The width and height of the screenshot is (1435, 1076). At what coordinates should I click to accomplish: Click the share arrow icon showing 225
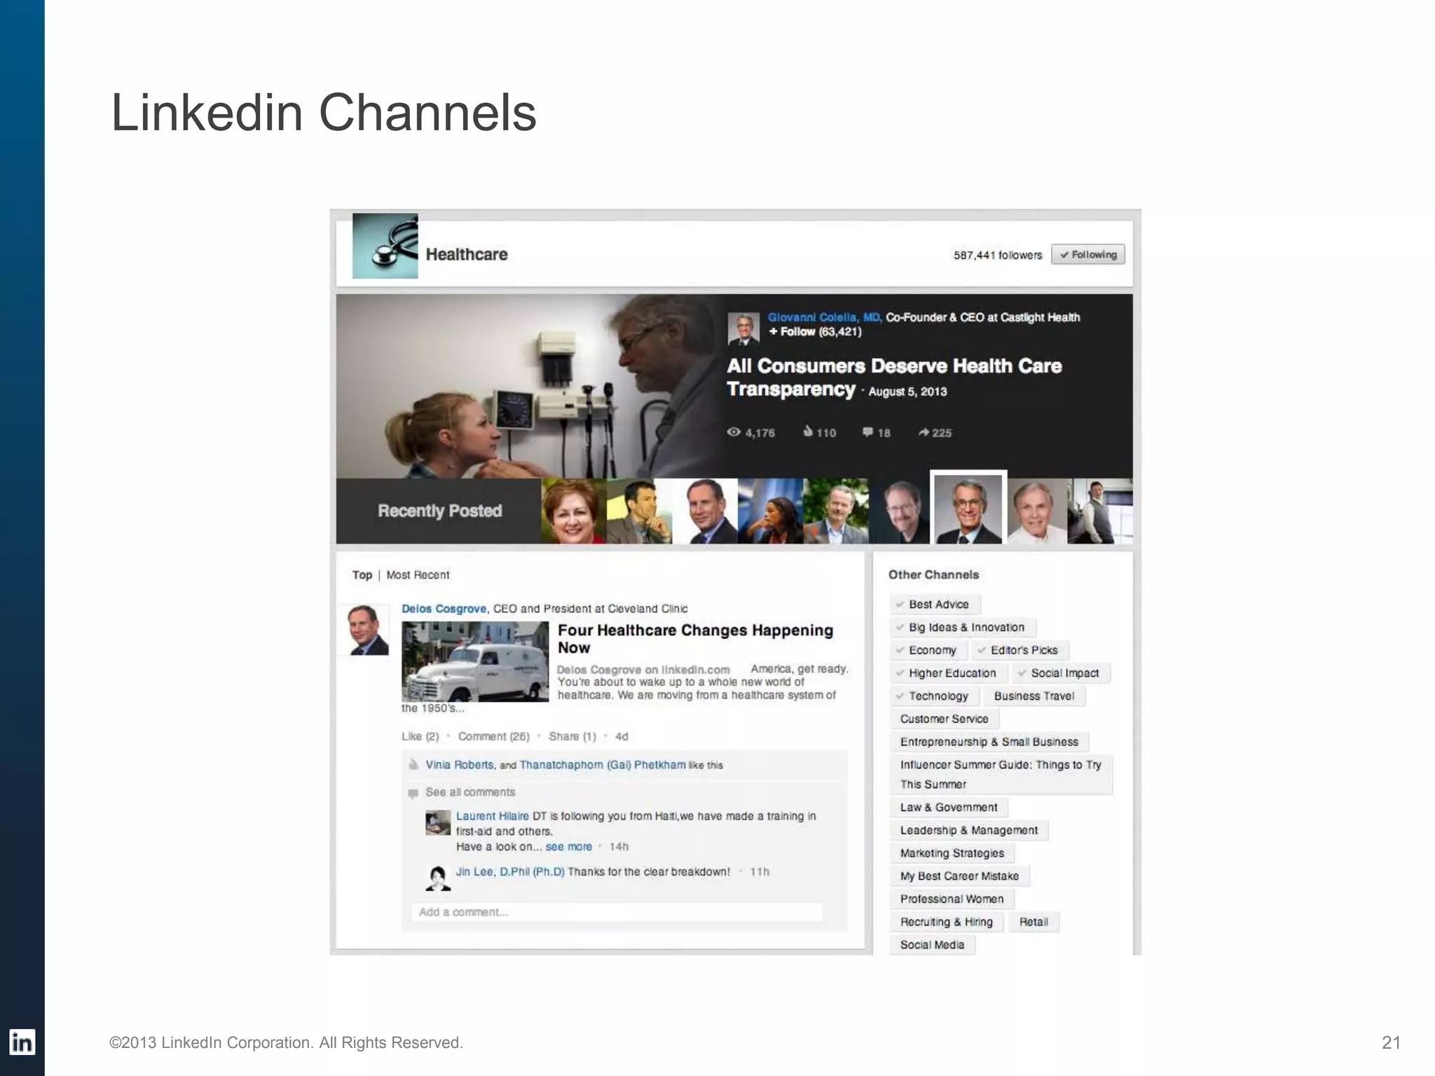tap(924, 432)
